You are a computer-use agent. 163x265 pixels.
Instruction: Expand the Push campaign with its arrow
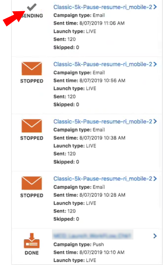[x=155, y=236]
